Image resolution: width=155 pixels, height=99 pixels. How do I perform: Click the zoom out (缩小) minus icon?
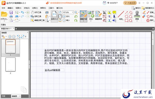pos(64,20)
